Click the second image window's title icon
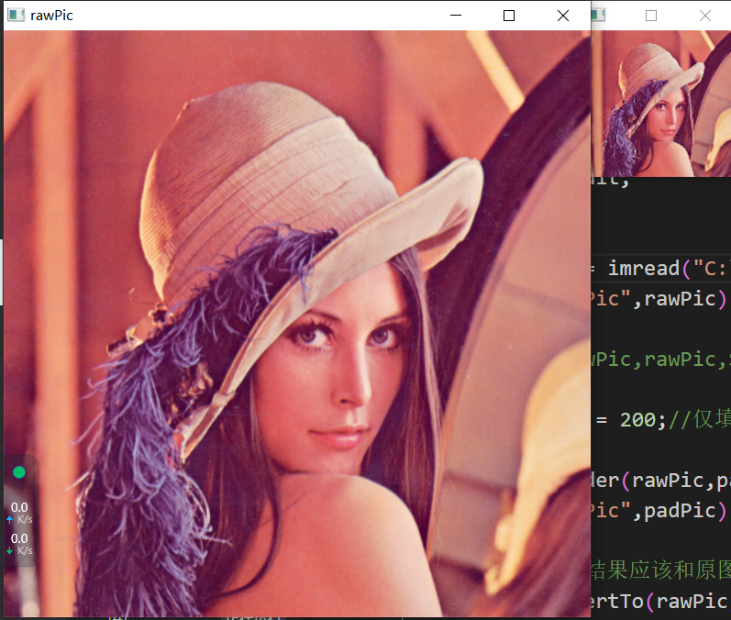 [598, 15]
